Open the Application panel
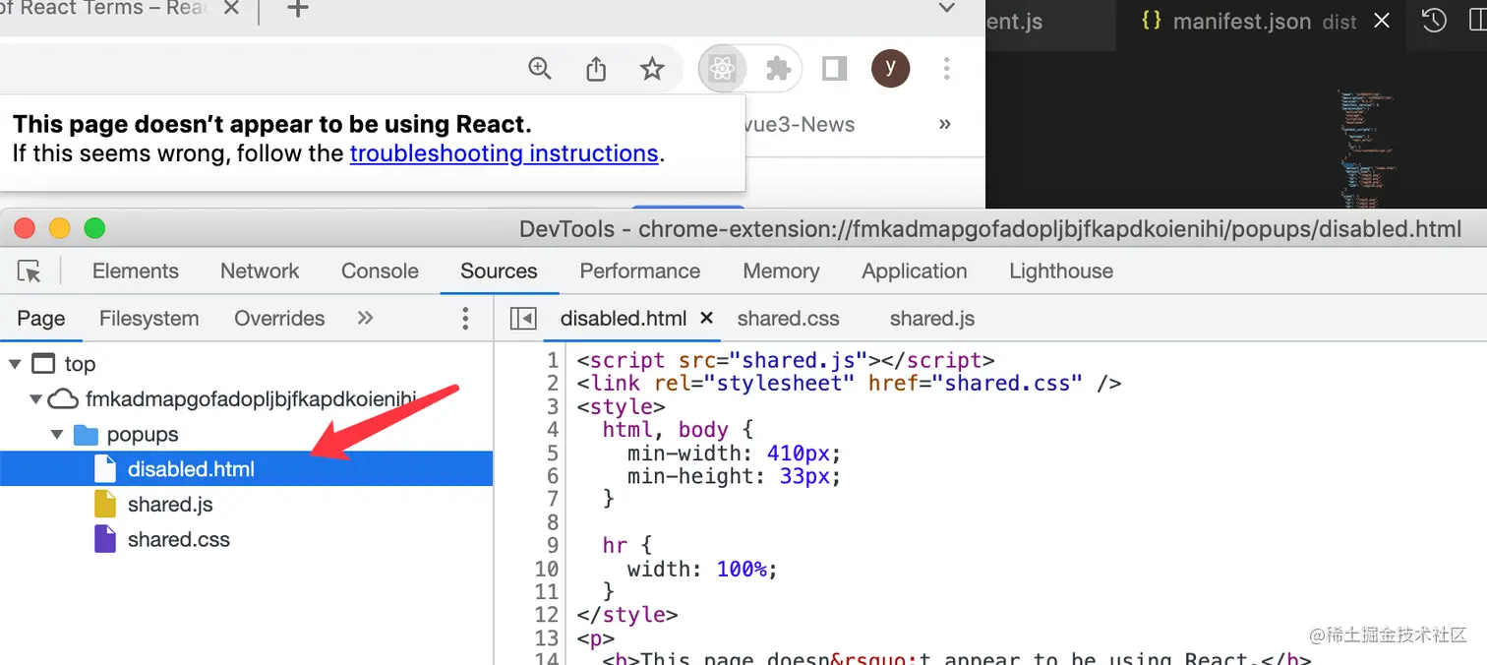 tap(915, 272)
